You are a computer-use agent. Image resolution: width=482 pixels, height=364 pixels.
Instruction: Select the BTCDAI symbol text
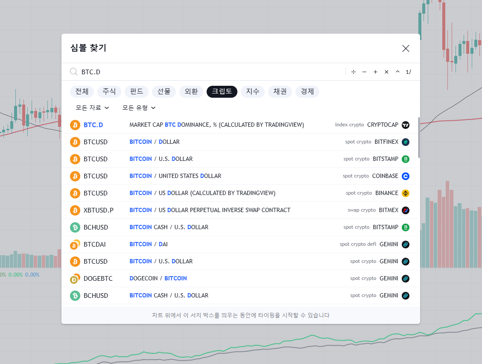coord(95,245)
